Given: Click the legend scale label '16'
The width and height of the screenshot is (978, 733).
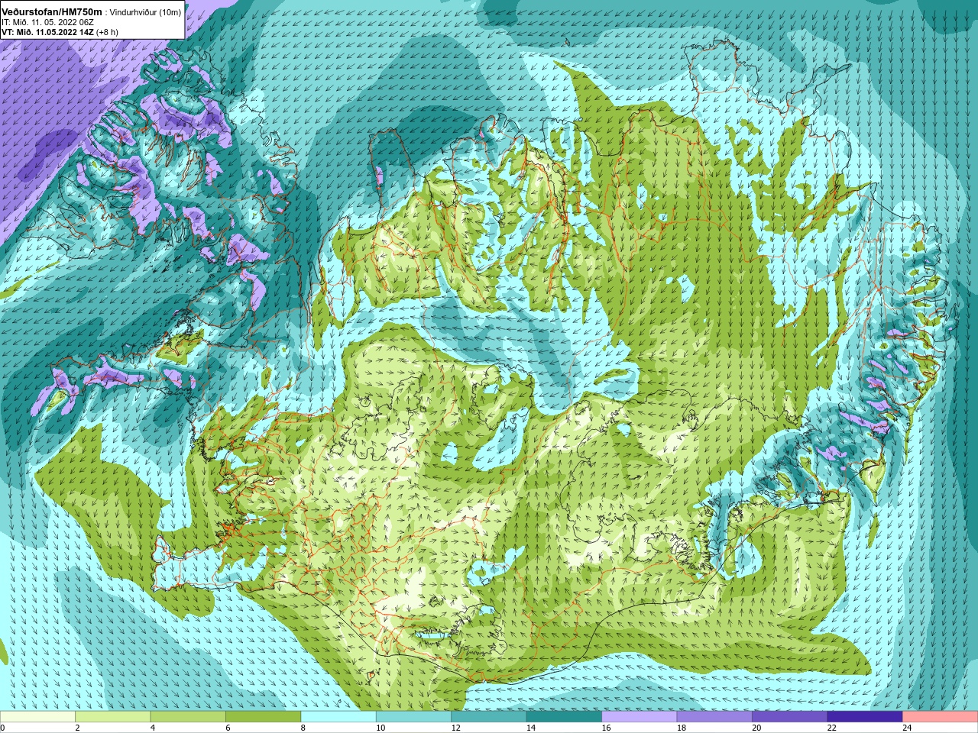Looking at the screenshot, I should [x=606, y=728].
